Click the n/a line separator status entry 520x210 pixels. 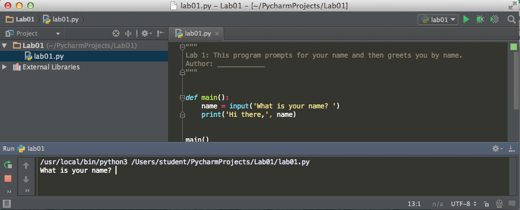coord(438,204)
